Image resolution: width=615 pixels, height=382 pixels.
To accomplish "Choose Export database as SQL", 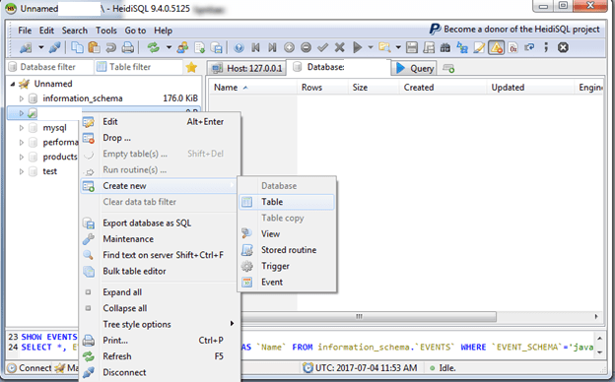I will (x=160, y=223).
